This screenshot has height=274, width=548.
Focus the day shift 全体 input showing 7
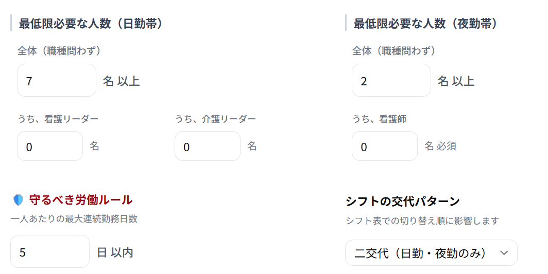[56, 81]
